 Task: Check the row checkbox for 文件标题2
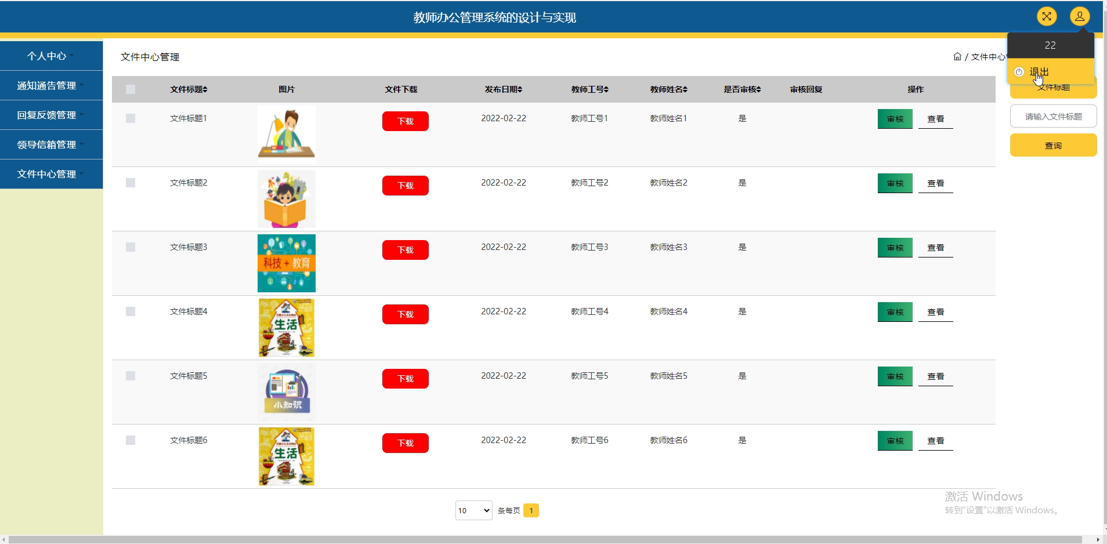tap(131, 183)
